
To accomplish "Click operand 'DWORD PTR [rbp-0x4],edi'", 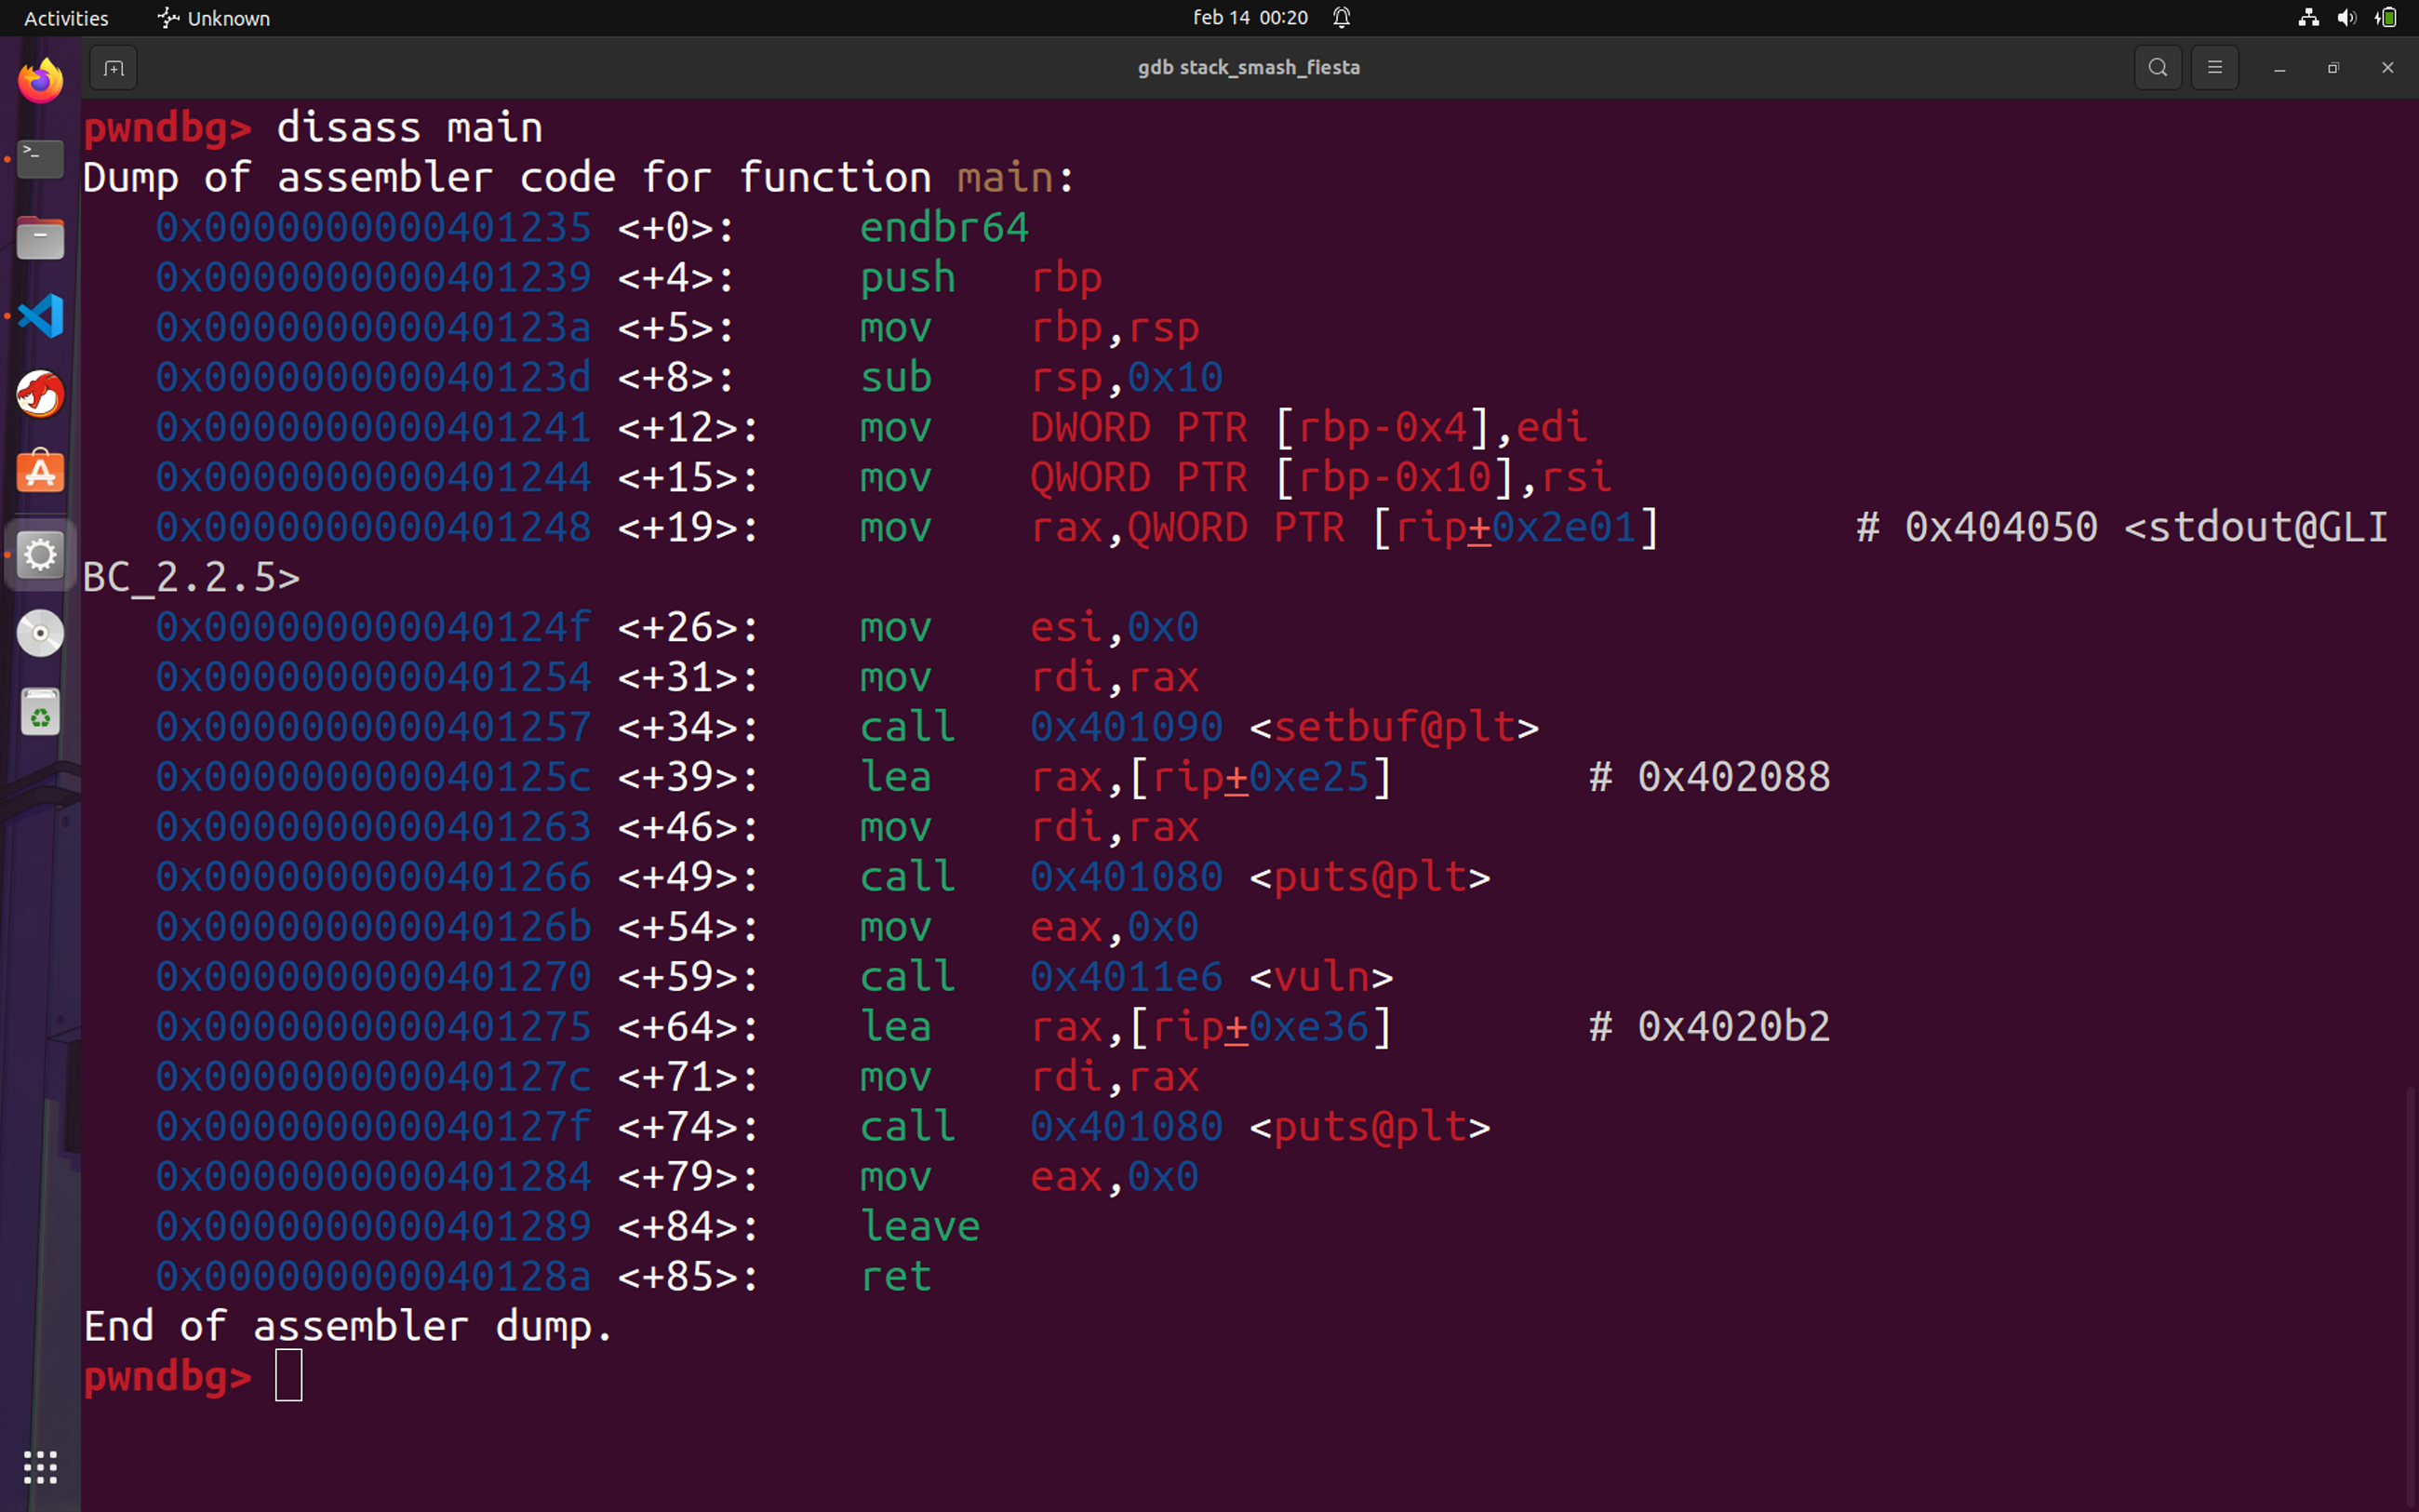I will [x=1308, y=428].
